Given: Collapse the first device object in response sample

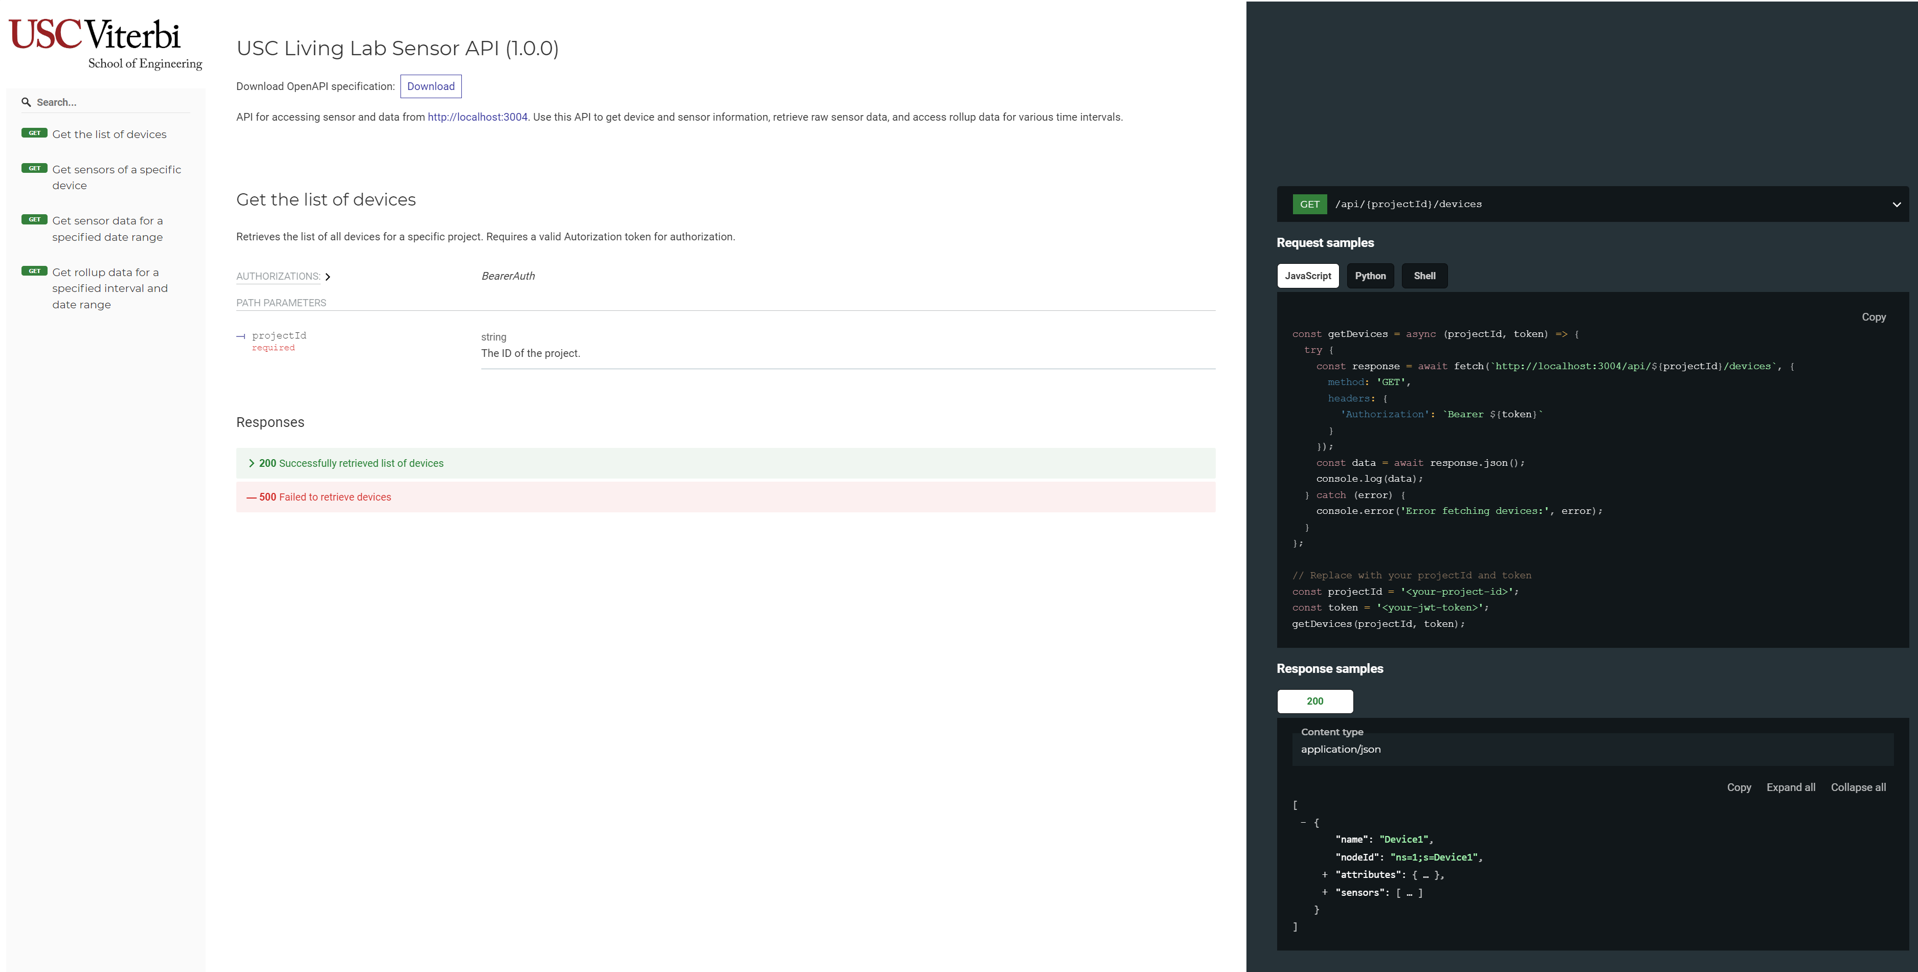Looking at the screenshot, I should pos(1304,822).
